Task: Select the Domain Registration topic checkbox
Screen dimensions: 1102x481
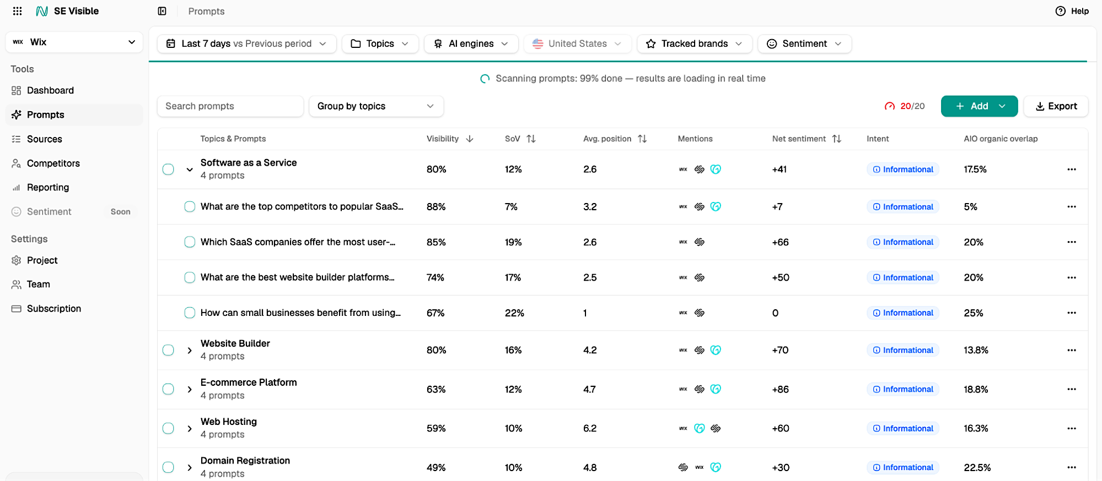Action: [x=168, y=467]
